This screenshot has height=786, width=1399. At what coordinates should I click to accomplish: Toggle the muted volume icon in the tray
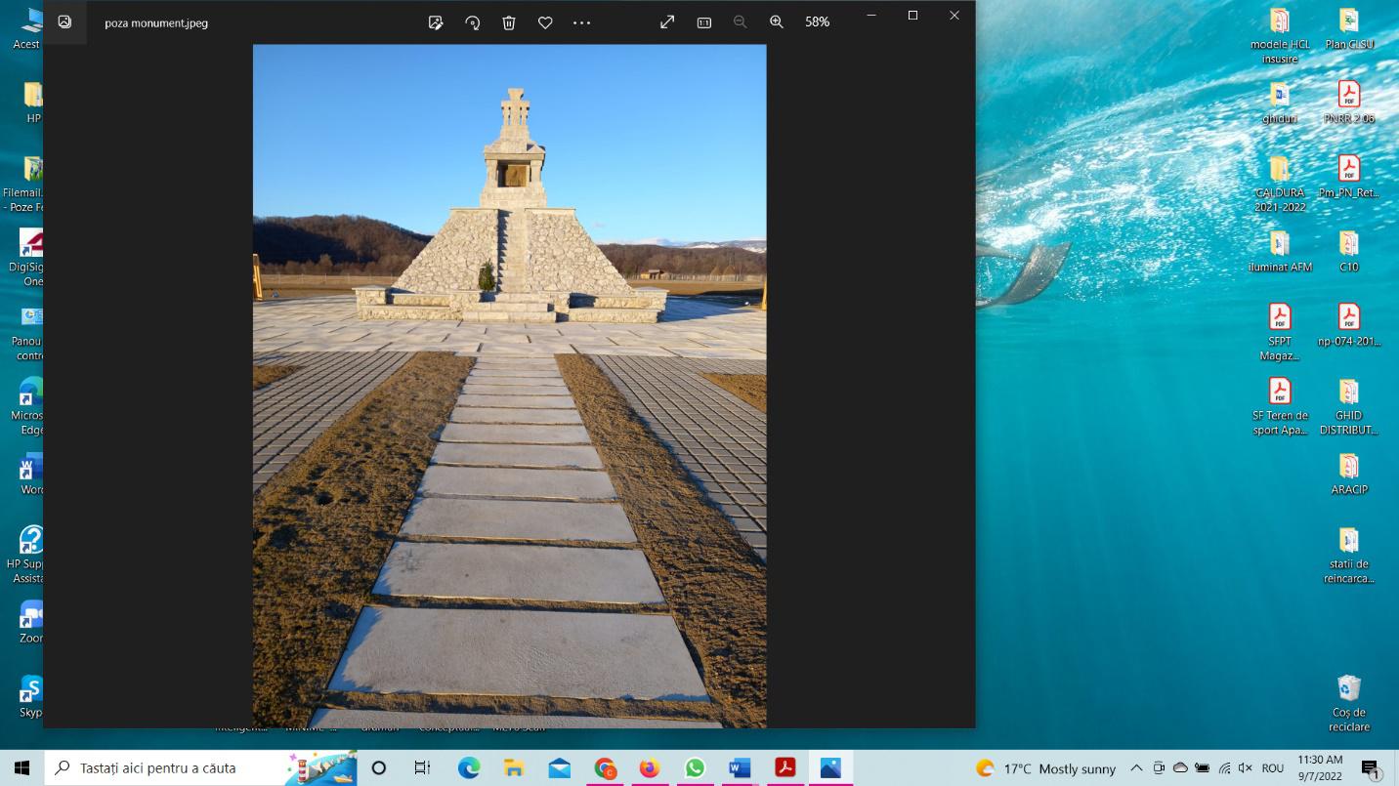(1246, 768)
